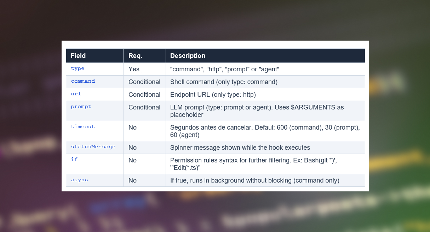This screenshot has width=430, height=232.
Task: Select the type field name
Action: (x=78, y=69)
